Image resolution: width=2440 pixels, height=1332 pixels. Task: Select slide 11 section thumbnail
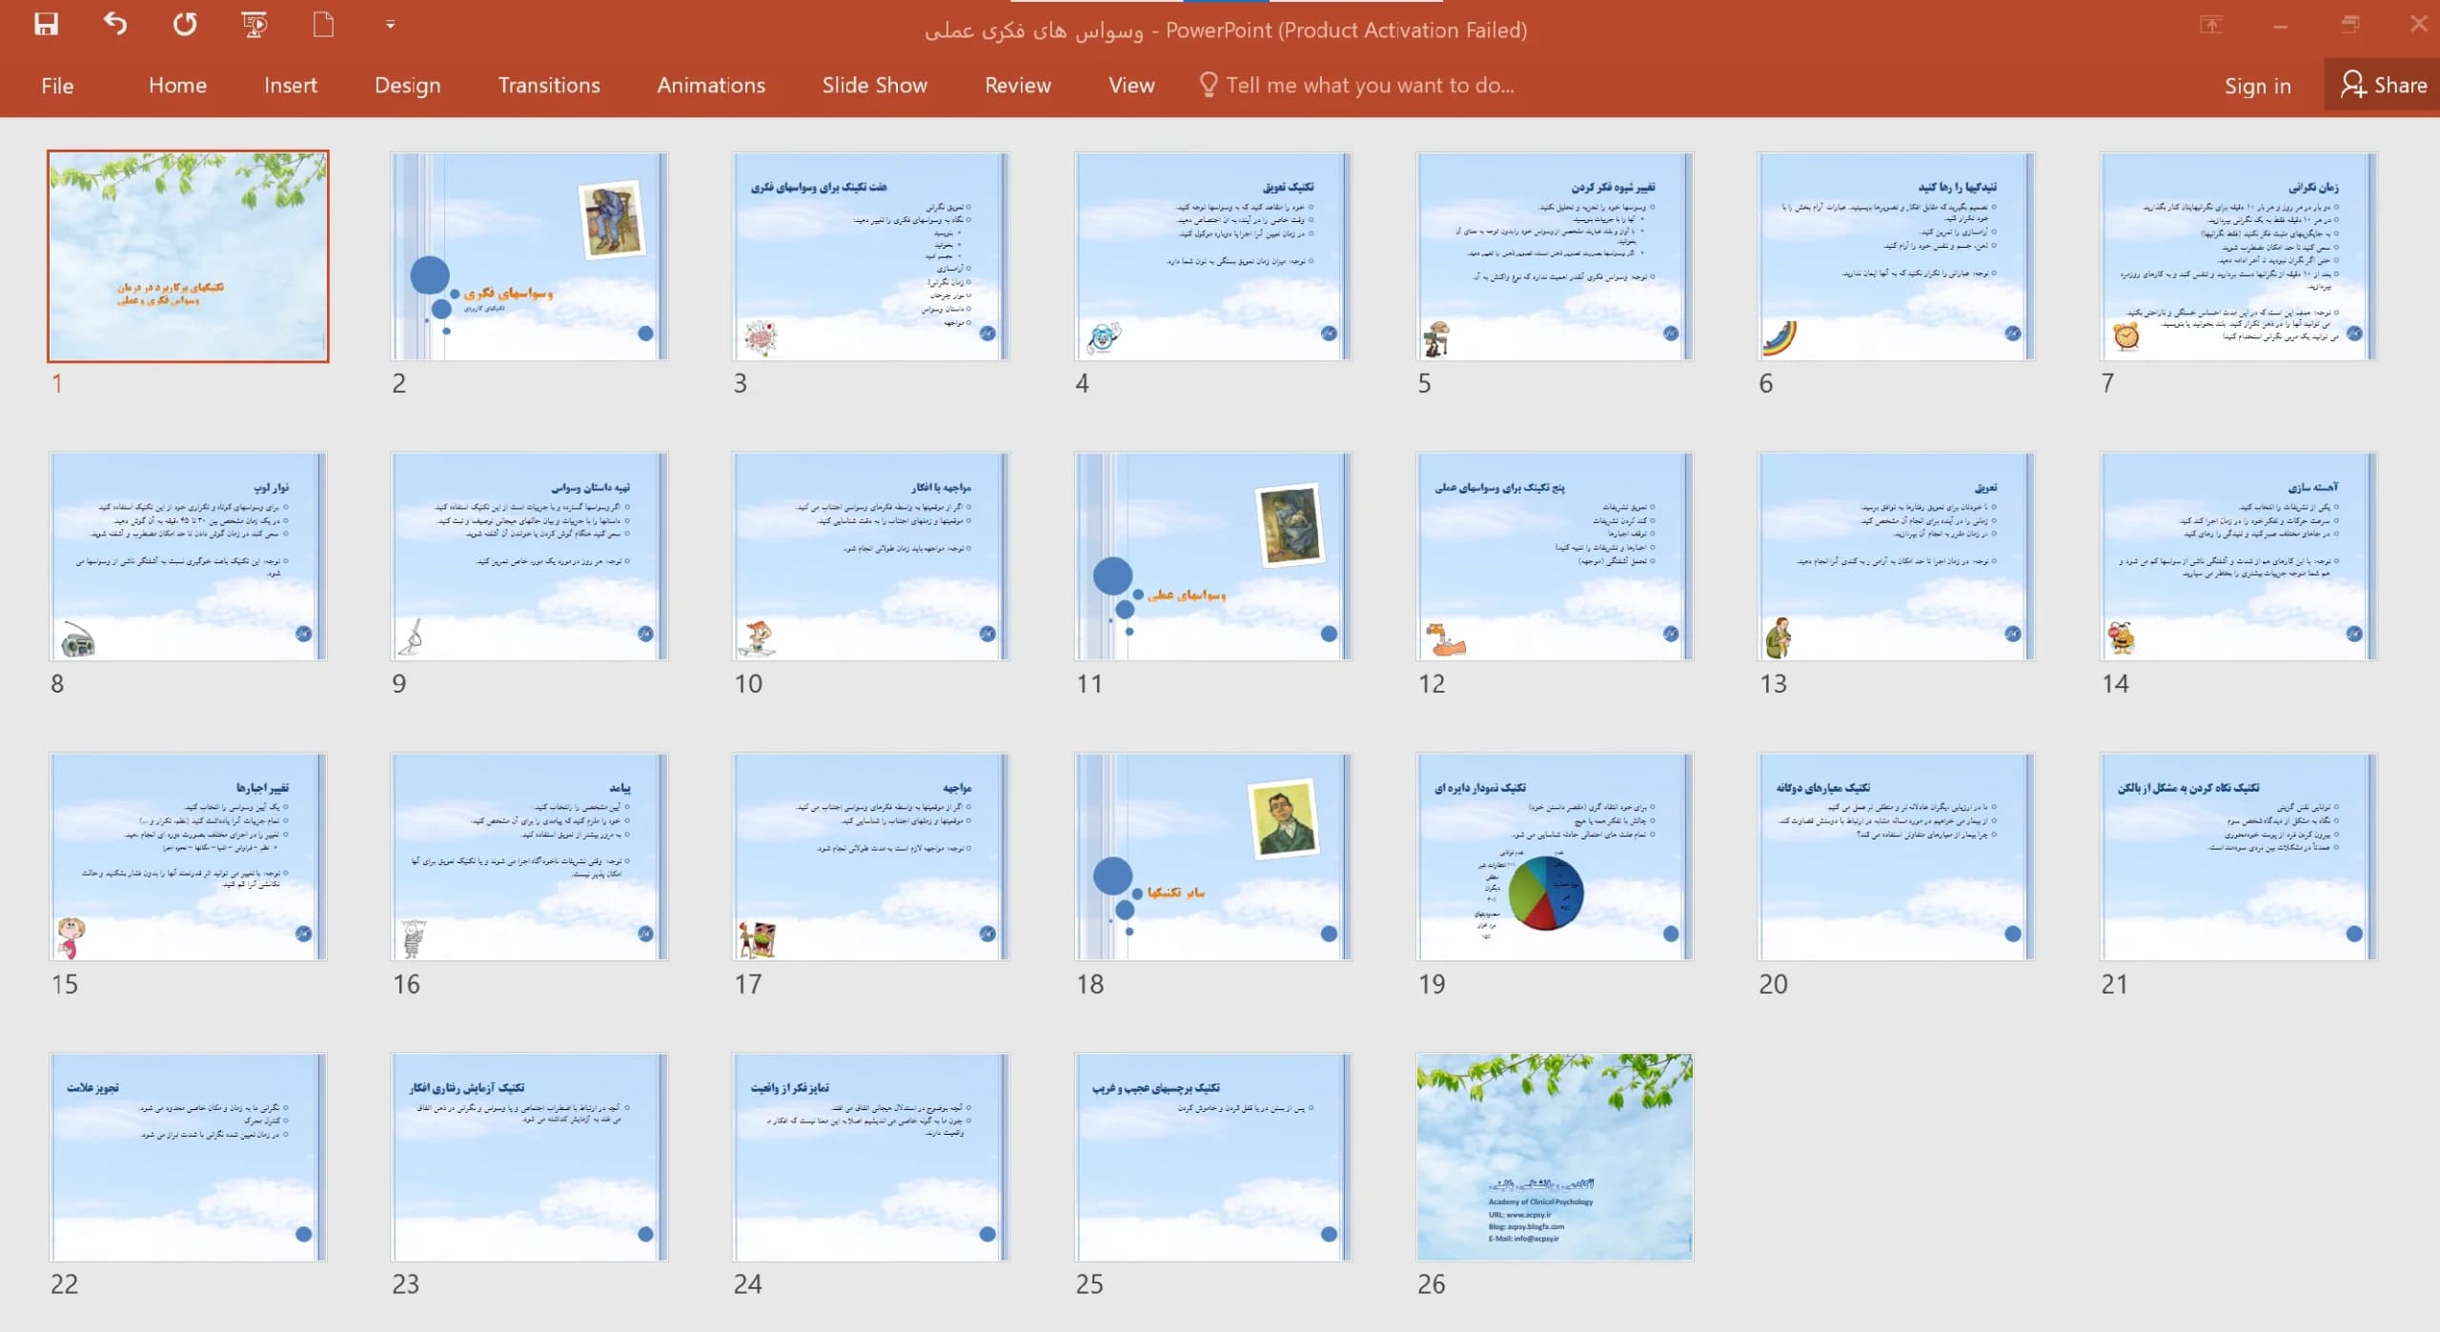coord(1213,556)
